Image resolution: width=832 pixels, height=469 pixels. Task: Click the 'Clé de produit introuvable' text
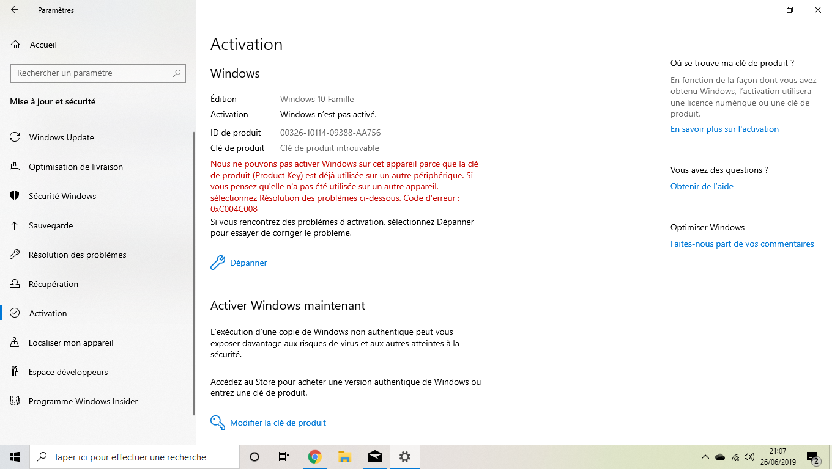(330, 148)
